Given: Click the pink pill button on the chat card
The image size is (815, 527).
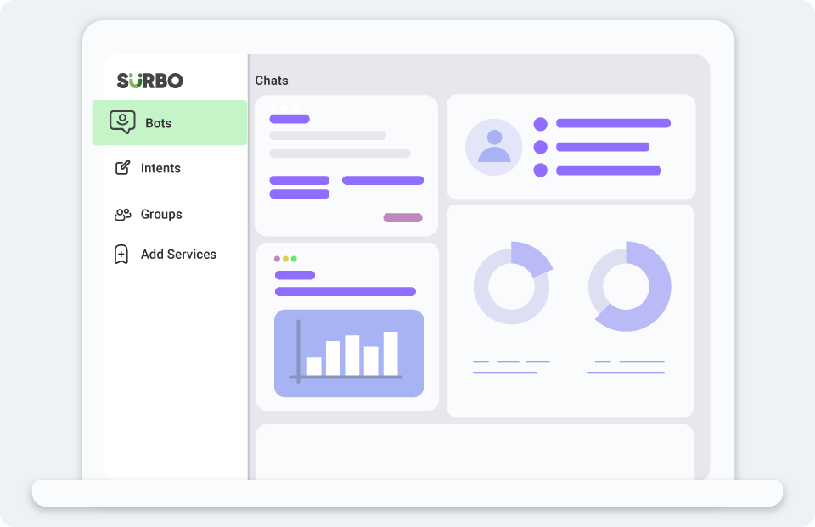Looking at the screenshot, I should point(403,217).
